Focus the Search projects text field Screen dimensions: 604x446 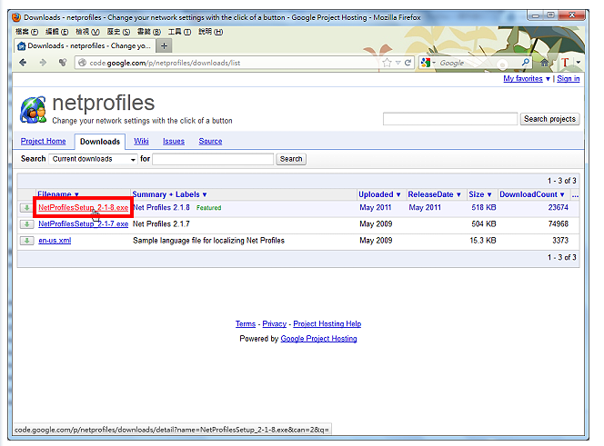point(450,119)
